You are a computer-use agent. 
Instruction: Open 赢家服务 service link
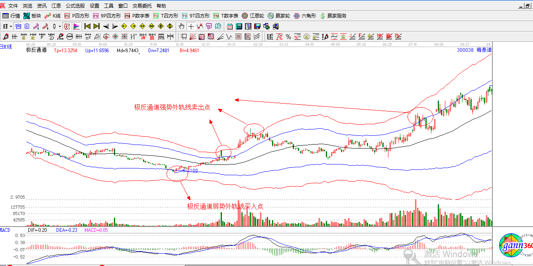coord(333,16)
